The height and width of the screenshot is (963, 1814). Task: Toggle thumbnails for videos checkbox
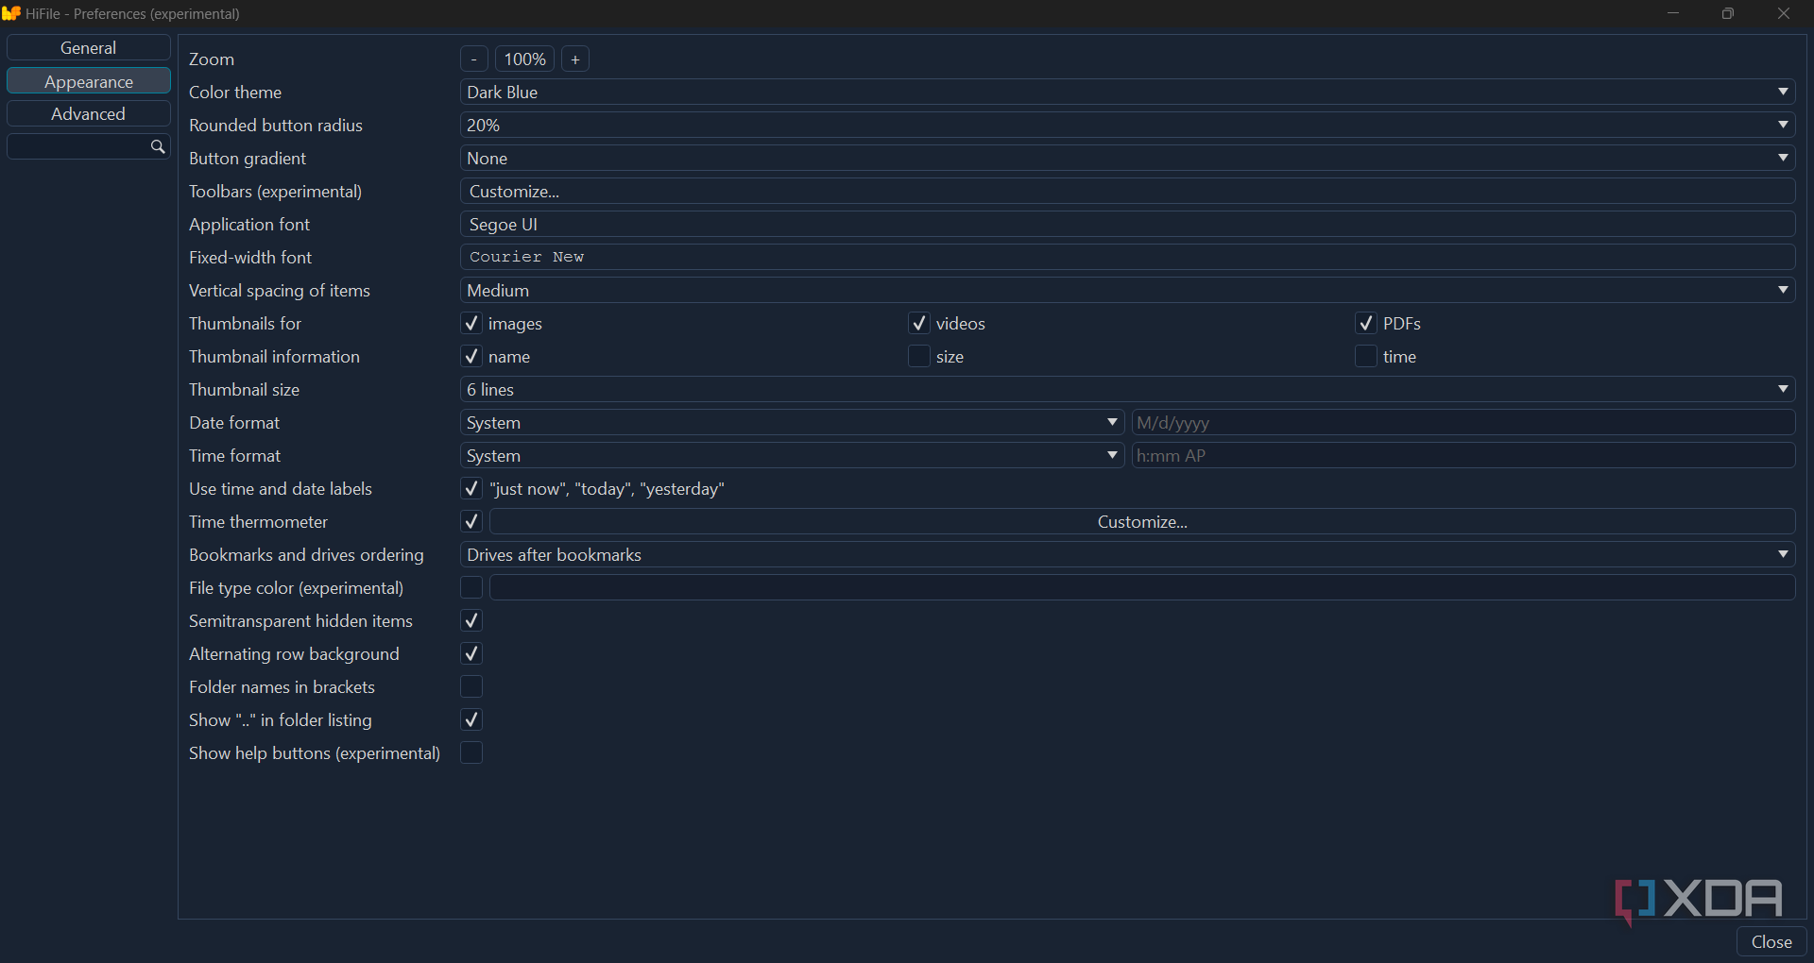(919, 324)
